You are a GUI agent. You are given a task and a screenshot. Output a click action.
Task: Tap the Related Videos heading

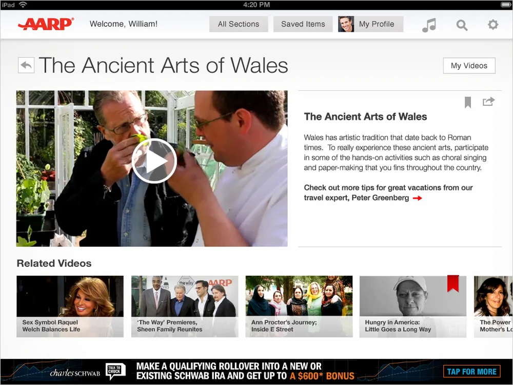point(54,263)
